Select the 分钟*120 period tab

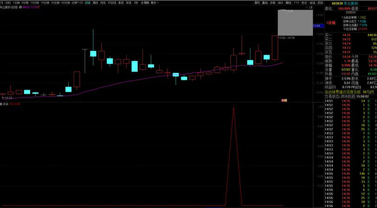pos(77,3)
